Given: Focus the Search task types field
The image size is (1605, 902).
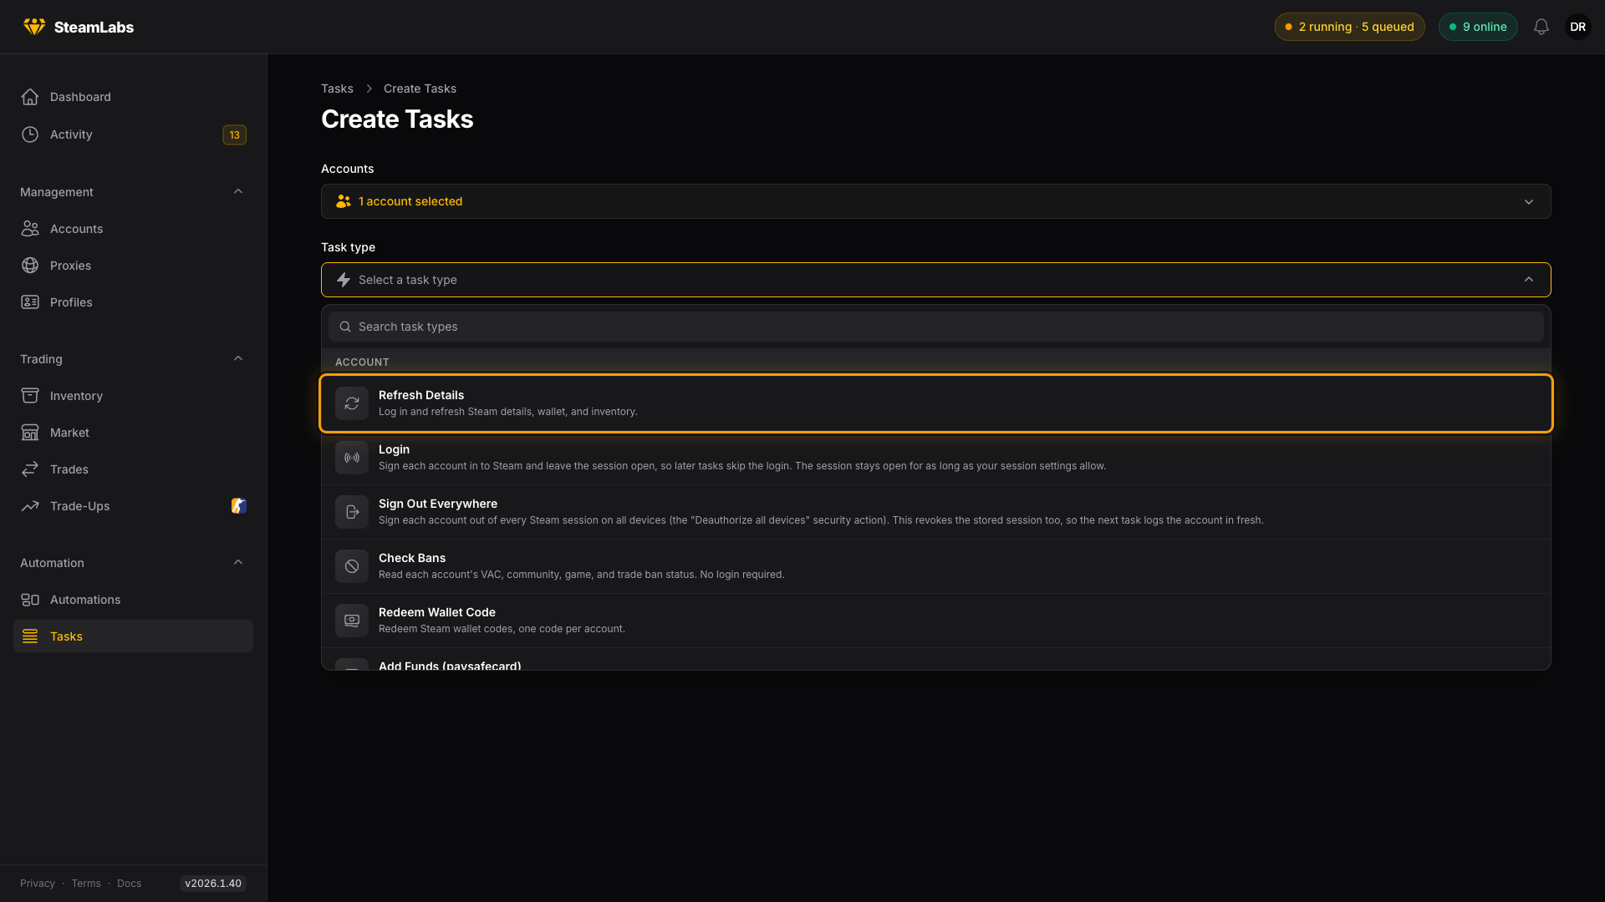Looking at the screenshot, I should tap(936, 327).
